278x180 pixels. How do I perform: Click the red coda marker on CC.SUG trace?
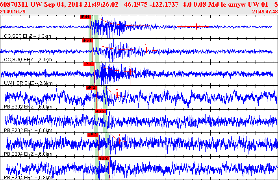[146, 50]
